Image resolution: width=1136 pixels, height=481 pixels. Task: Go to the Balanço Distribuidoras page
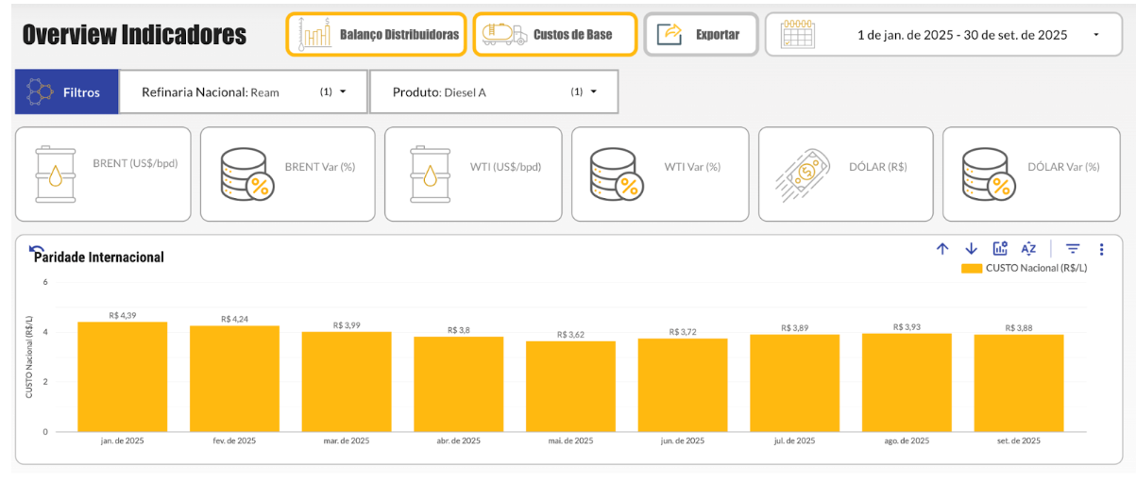[x=376, y=35]
